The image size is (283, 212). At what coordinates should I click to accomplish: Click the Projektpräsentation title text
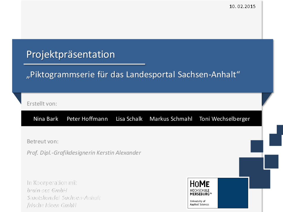coord(71,54)
